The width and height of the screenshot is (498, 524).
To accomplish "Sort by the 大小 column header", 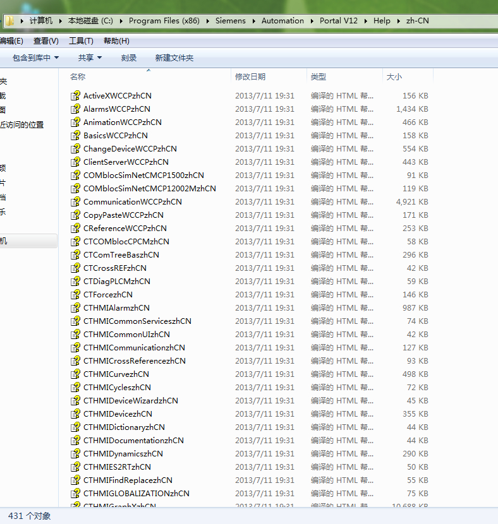I will pos(394,77).
